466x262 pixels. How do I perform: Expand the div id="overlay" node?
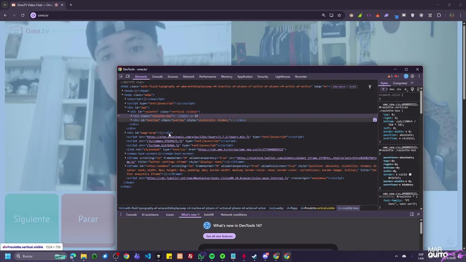(x=131, y=120)
